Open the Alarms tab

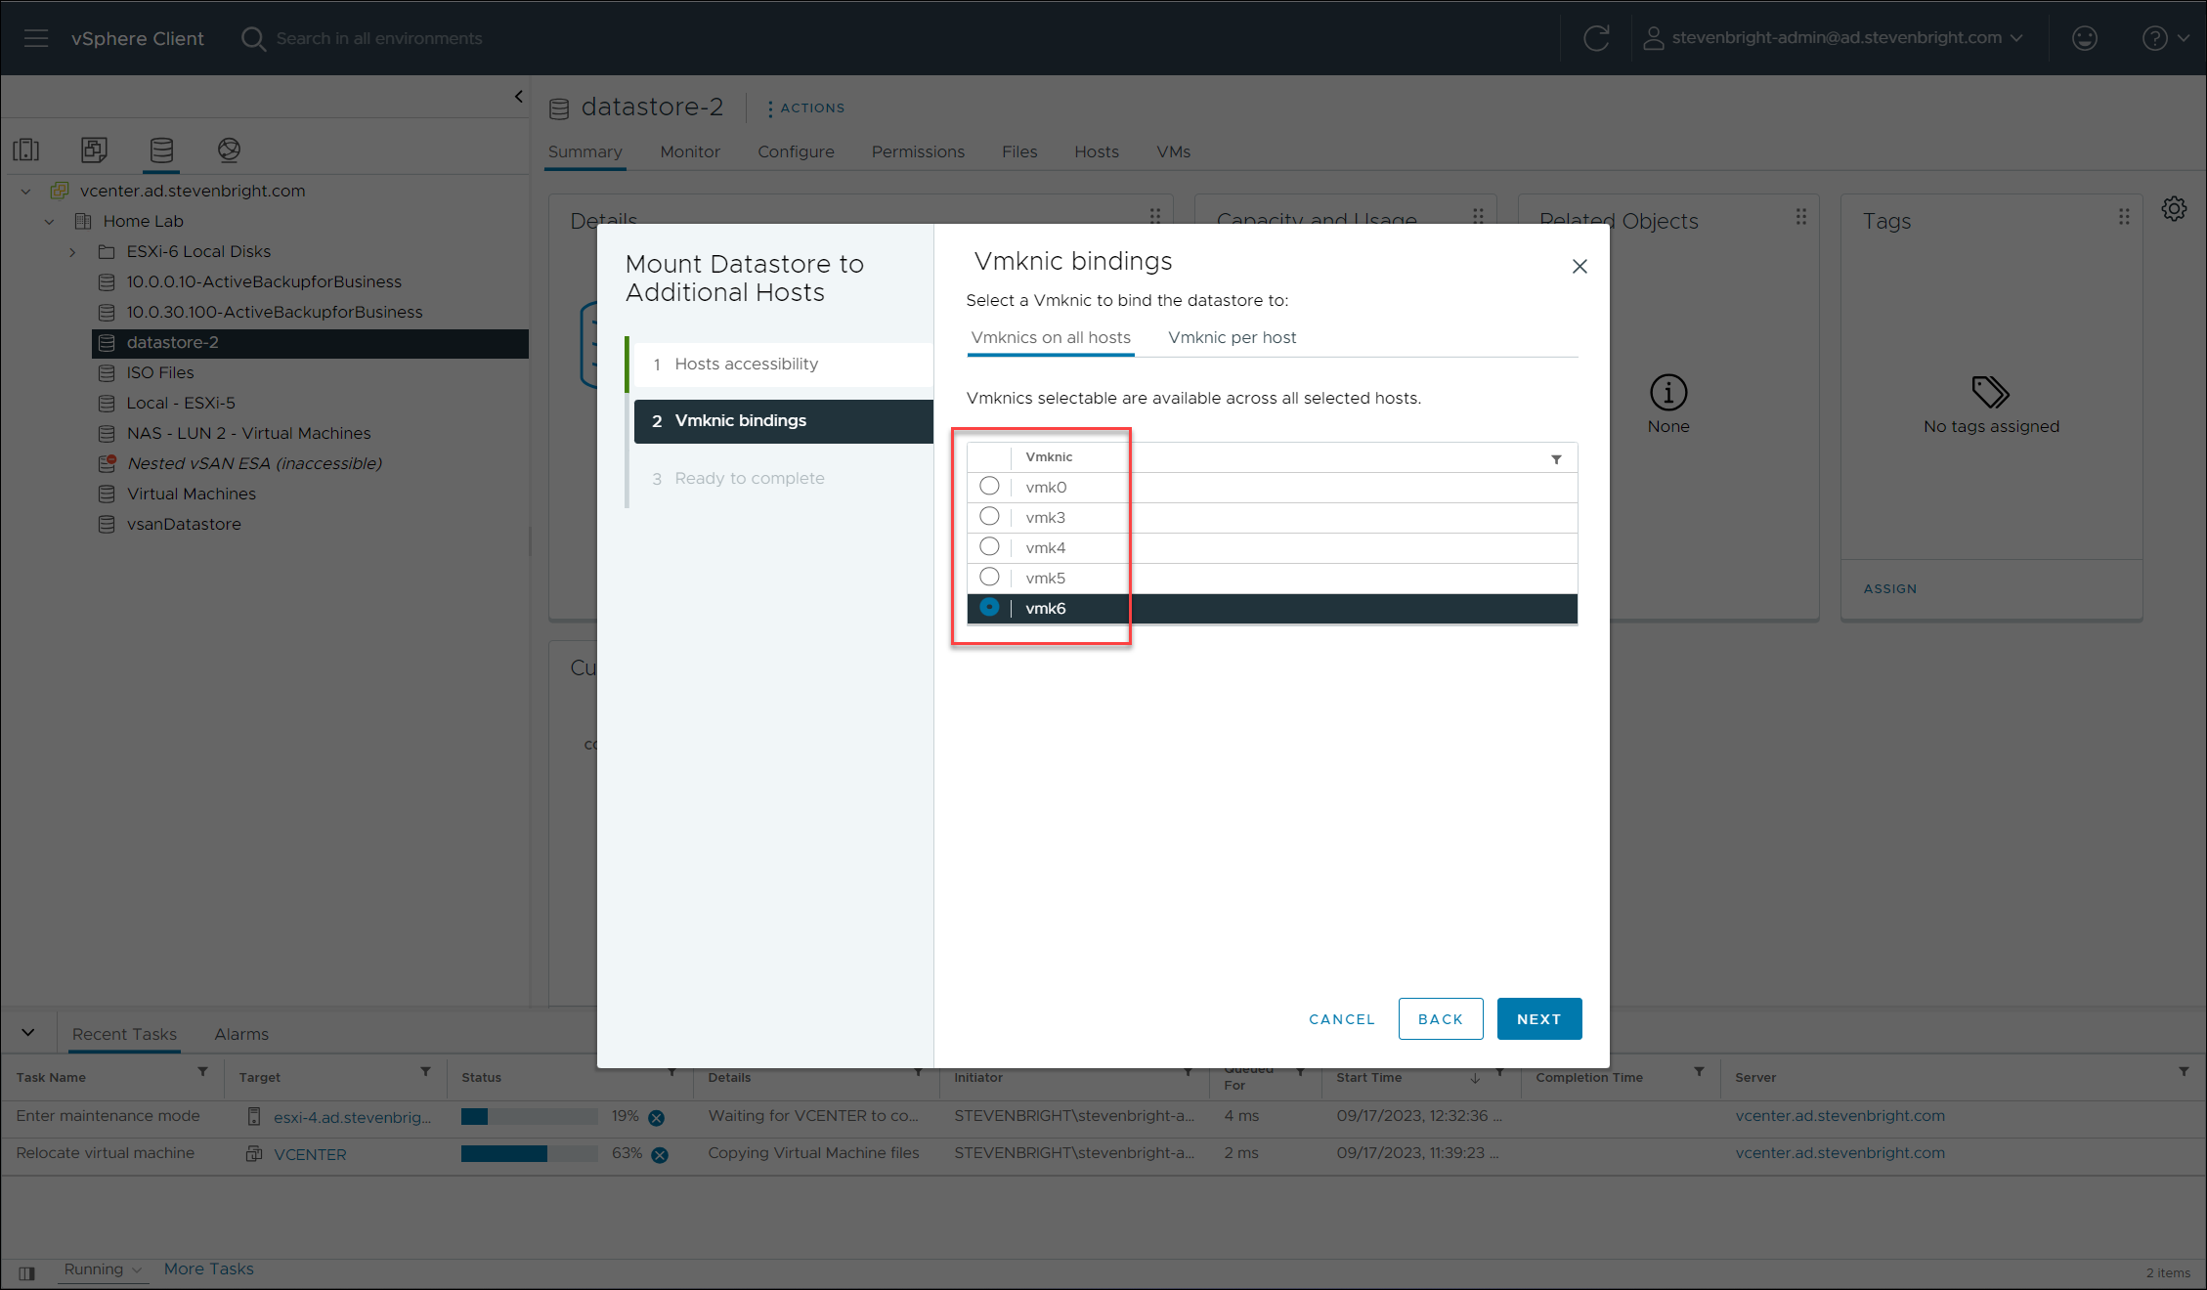pos(241,1034)
